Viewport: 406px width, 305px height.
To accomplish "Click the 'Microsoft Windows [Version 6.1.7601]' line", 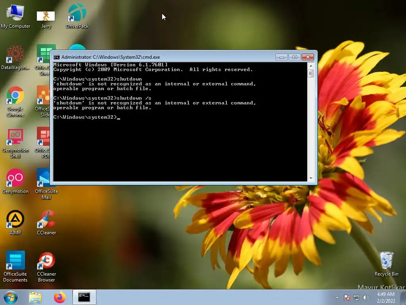I will pos(111,65).
